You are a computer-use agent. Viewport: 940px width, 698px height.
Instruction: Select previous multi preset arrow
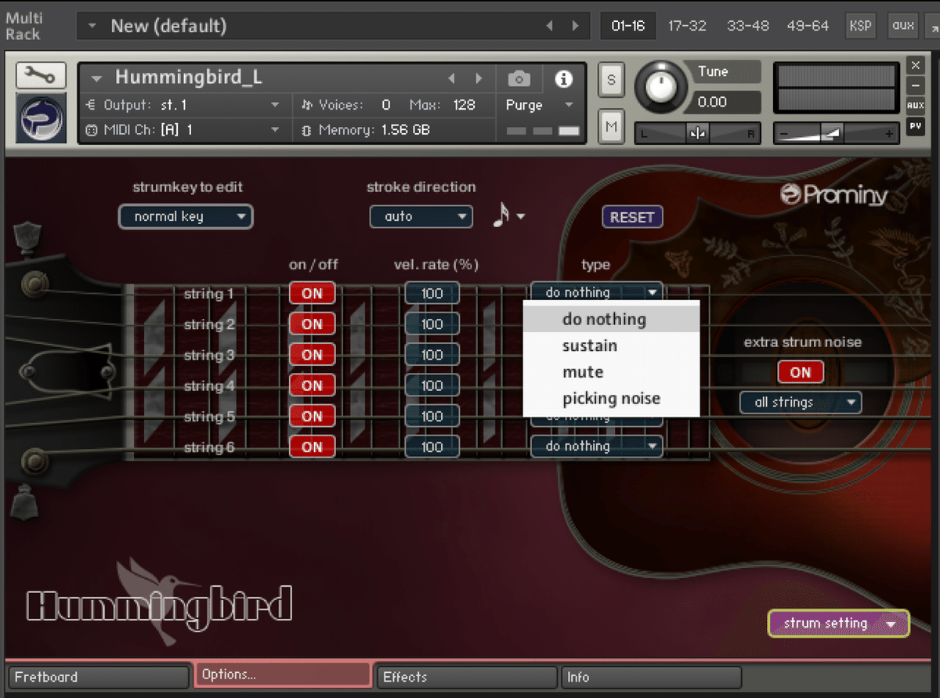(549, 26)
